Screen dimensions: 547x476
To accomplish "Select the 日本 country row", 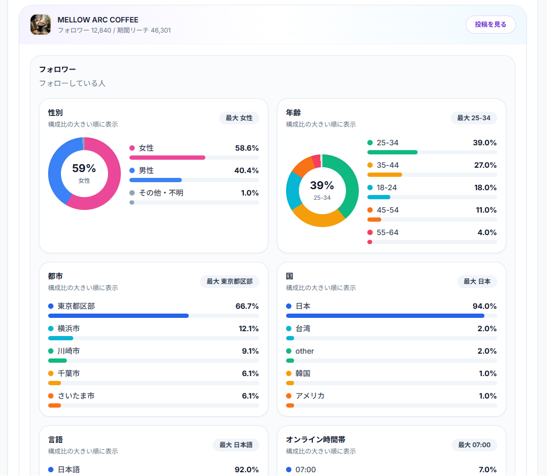I will (x=391, y=310).
